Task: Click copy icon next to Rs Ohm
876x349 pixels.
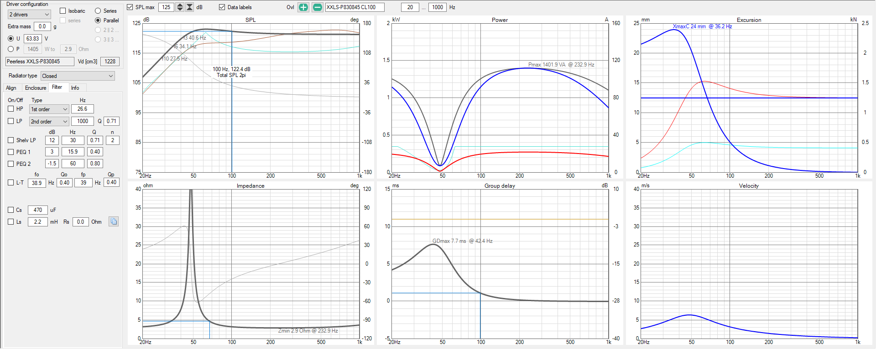Action: click(x=114, y=222)
